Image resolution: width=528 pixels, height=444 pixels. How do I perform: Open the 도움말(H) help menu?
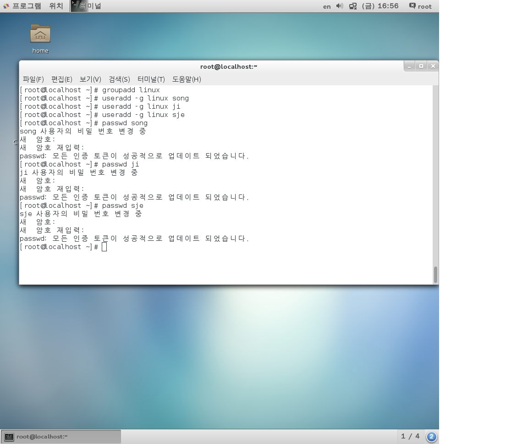(x=187, y=79)
